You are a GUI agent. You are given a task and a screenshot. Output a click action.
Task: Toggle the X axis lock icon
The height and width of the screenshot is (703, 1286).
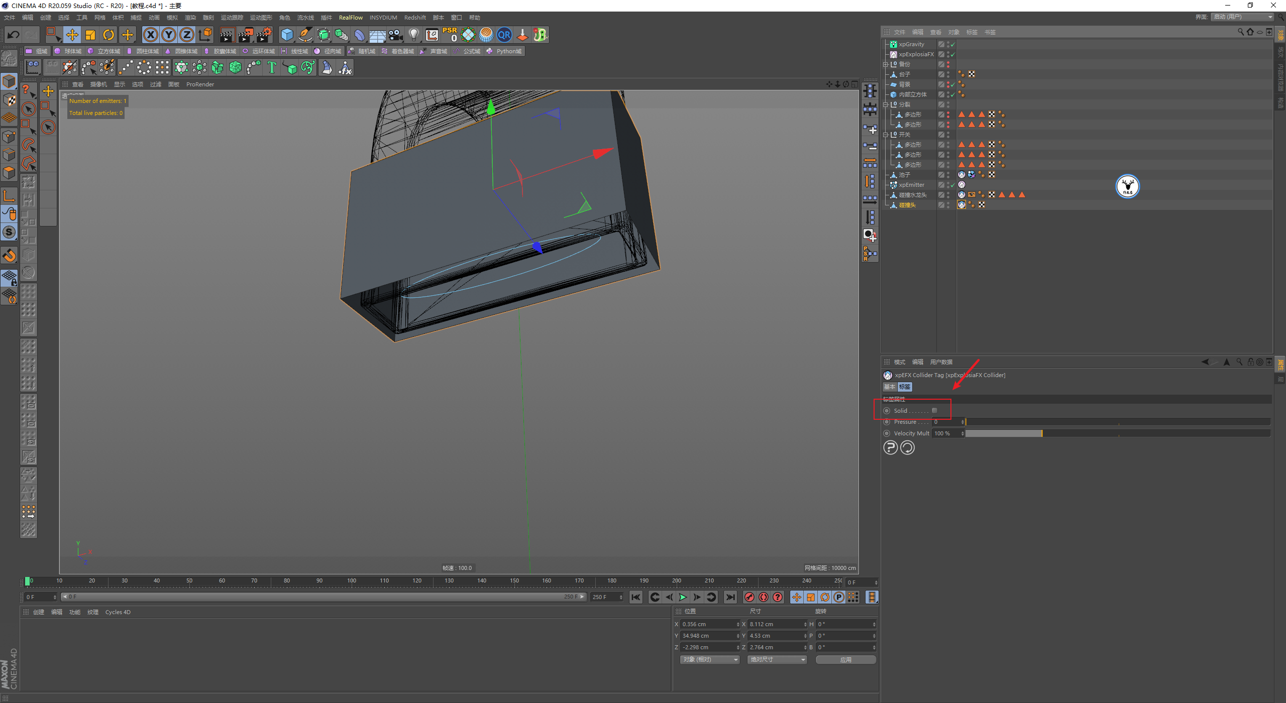pyautogui.click(x=150, y=35)
